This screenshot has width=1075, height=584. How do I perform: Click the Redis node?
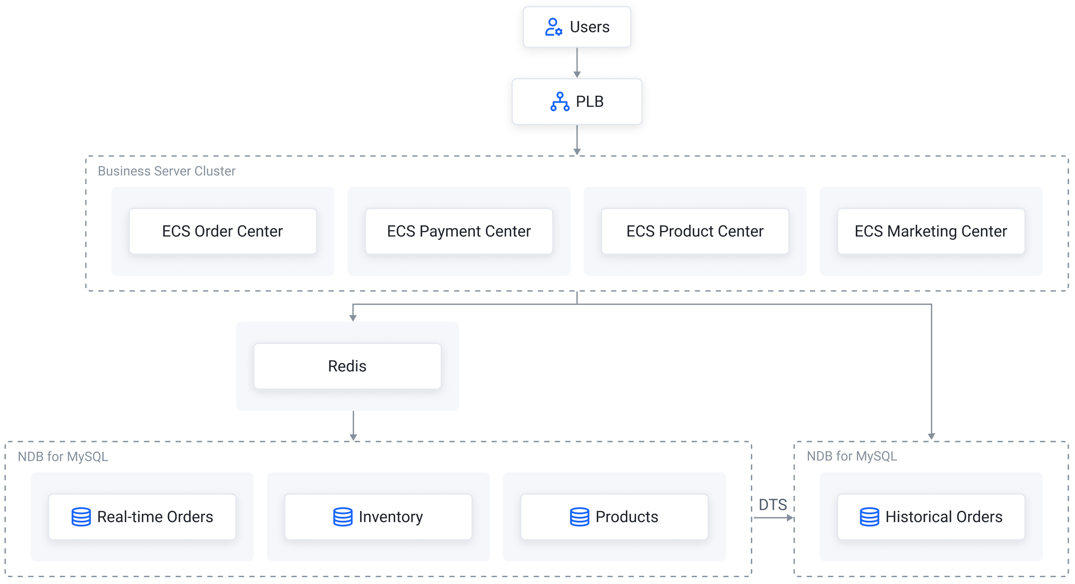(x=347, y=366)
